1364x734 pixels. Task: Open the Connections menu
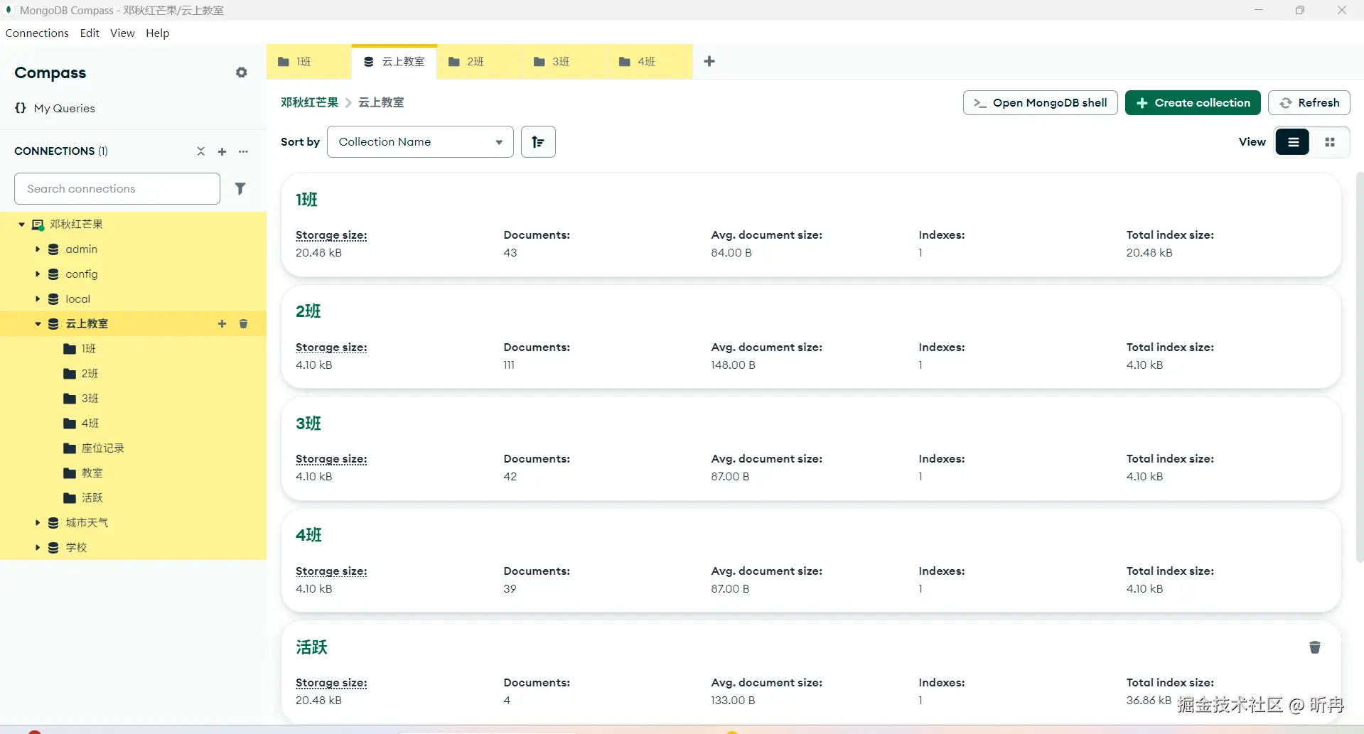(x=37, y=33)
